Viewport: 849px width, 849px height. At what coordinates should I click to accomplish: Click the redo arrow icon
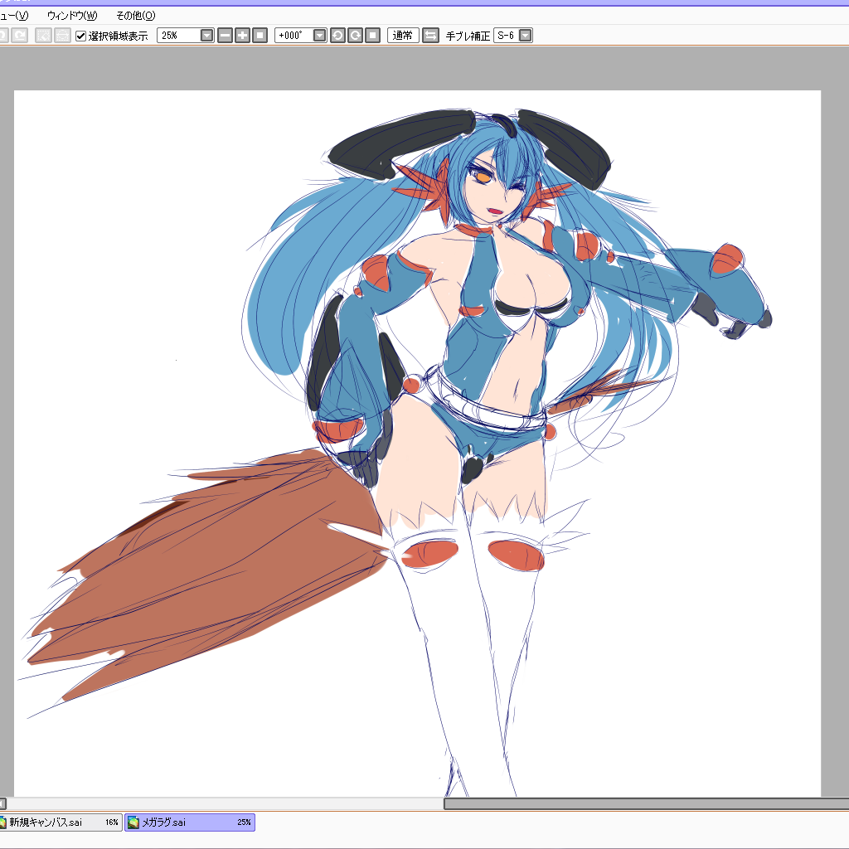point(20,36)
